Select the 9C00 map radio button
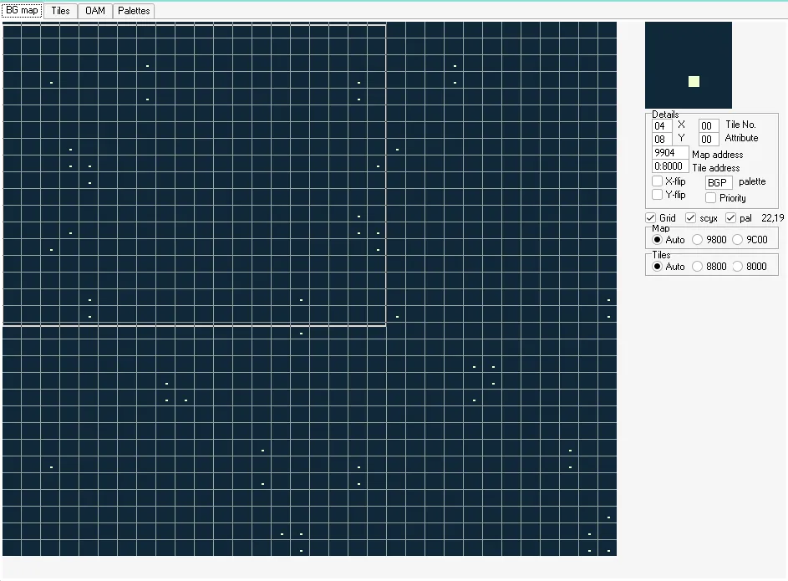The width and height of the screenshot is (788, 581). (x=738, y=240)
